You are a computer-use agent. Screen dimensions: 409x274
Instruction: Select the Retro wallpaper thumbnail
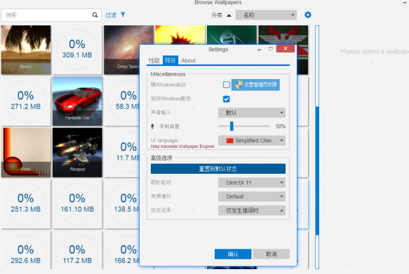tap(26, 153)
